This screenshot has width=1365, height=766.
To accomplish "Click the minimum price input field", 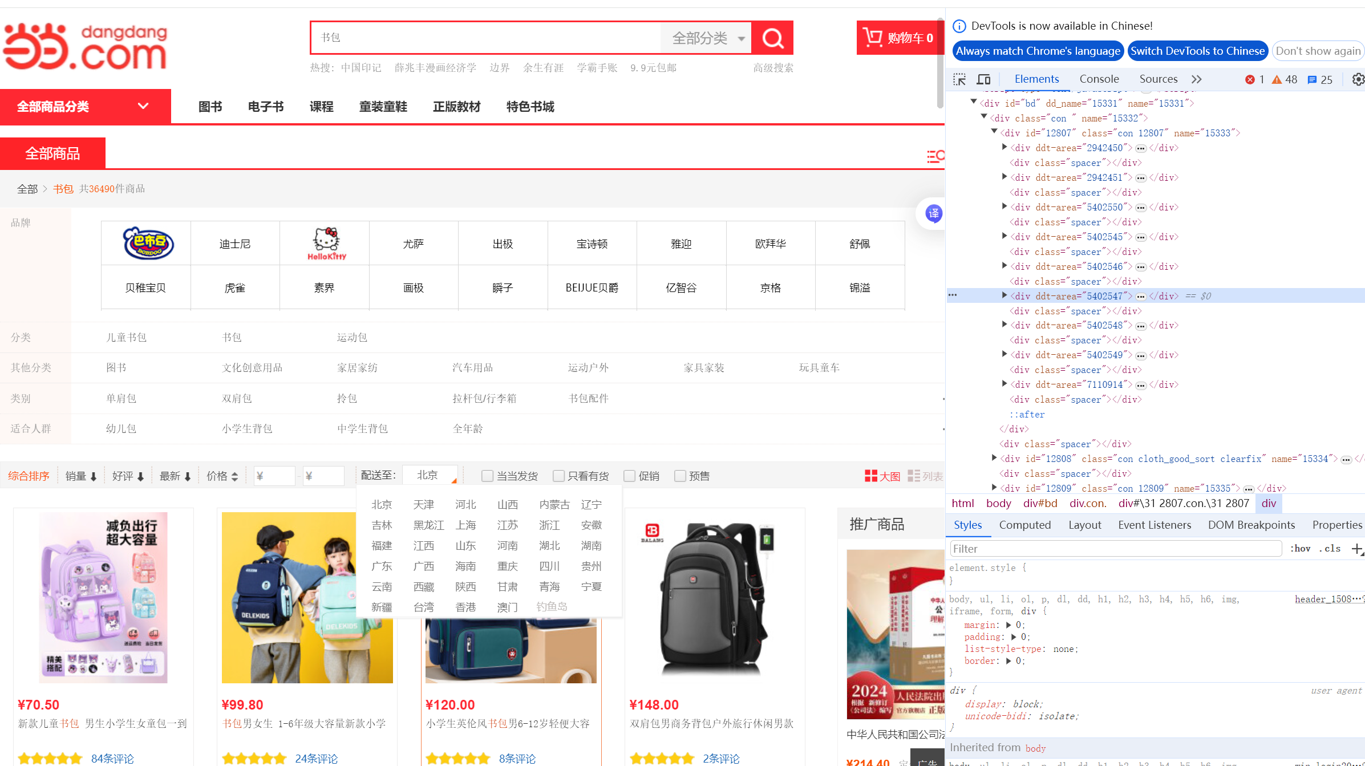I will 274,476.
